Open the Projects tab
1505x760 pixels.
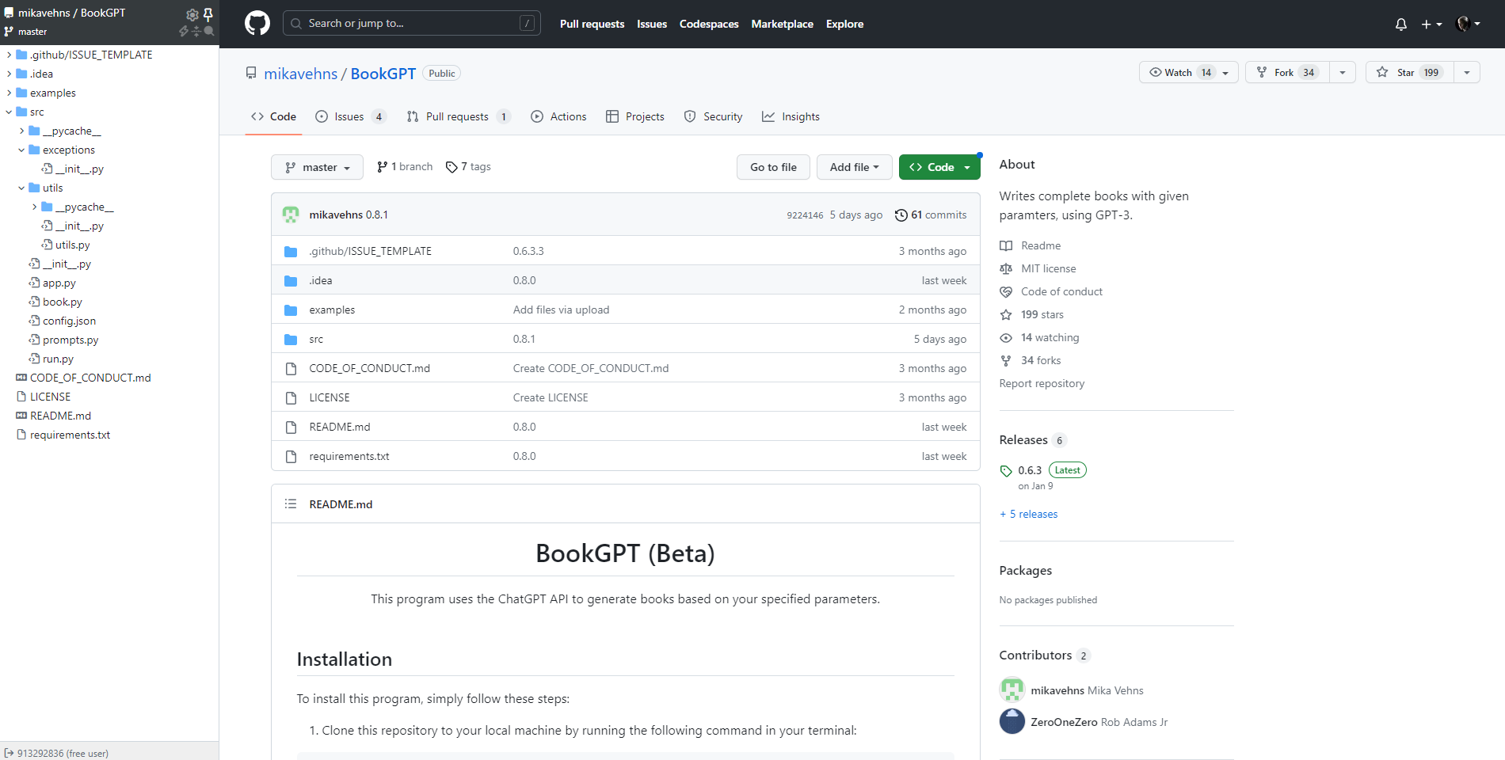tap(635, 116)
